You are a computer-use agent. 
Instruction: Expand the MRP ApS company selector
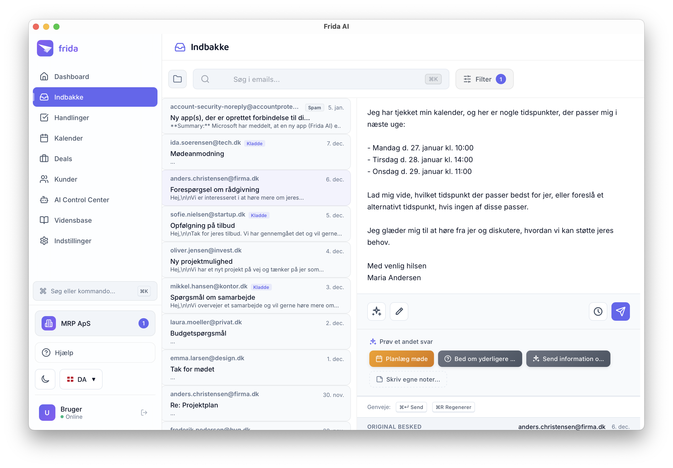pos(95,323)
